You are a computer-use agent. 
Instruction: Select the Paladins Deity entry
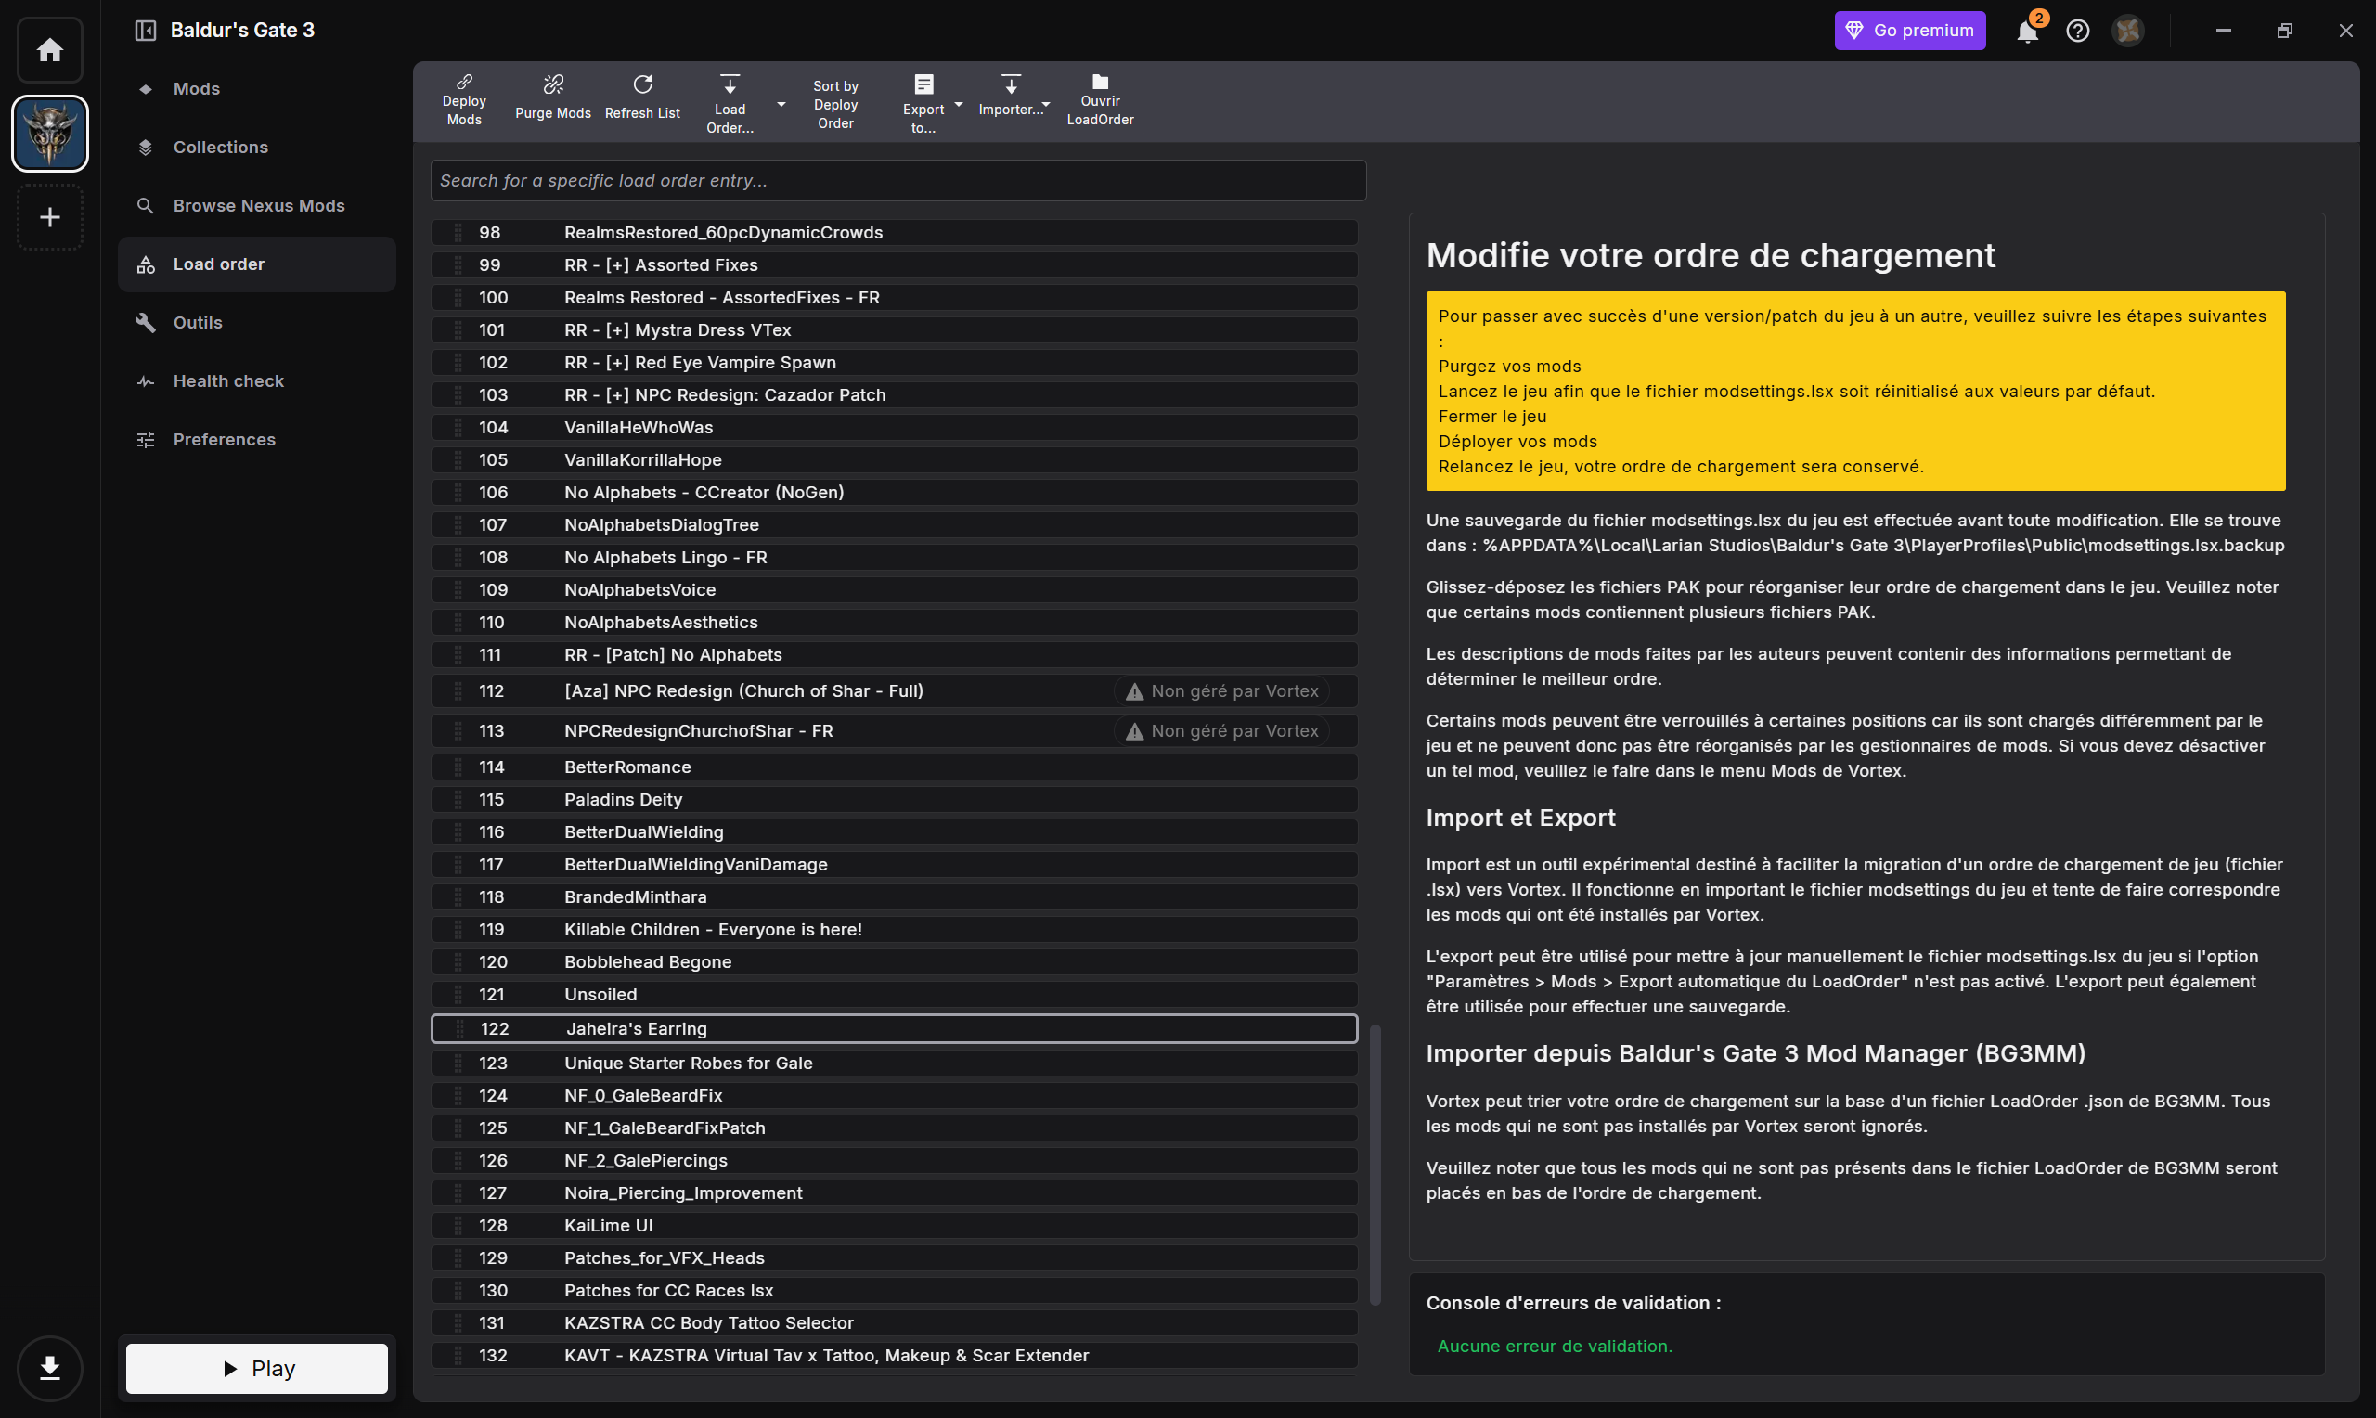click(894, 800)
